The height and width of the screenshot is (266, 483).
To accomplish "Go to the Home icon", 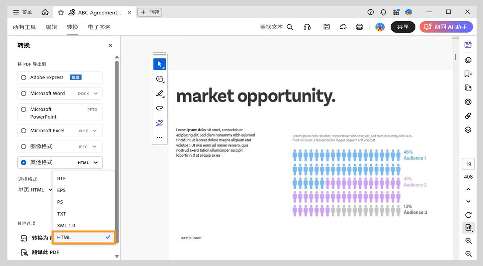I will 45,12.
